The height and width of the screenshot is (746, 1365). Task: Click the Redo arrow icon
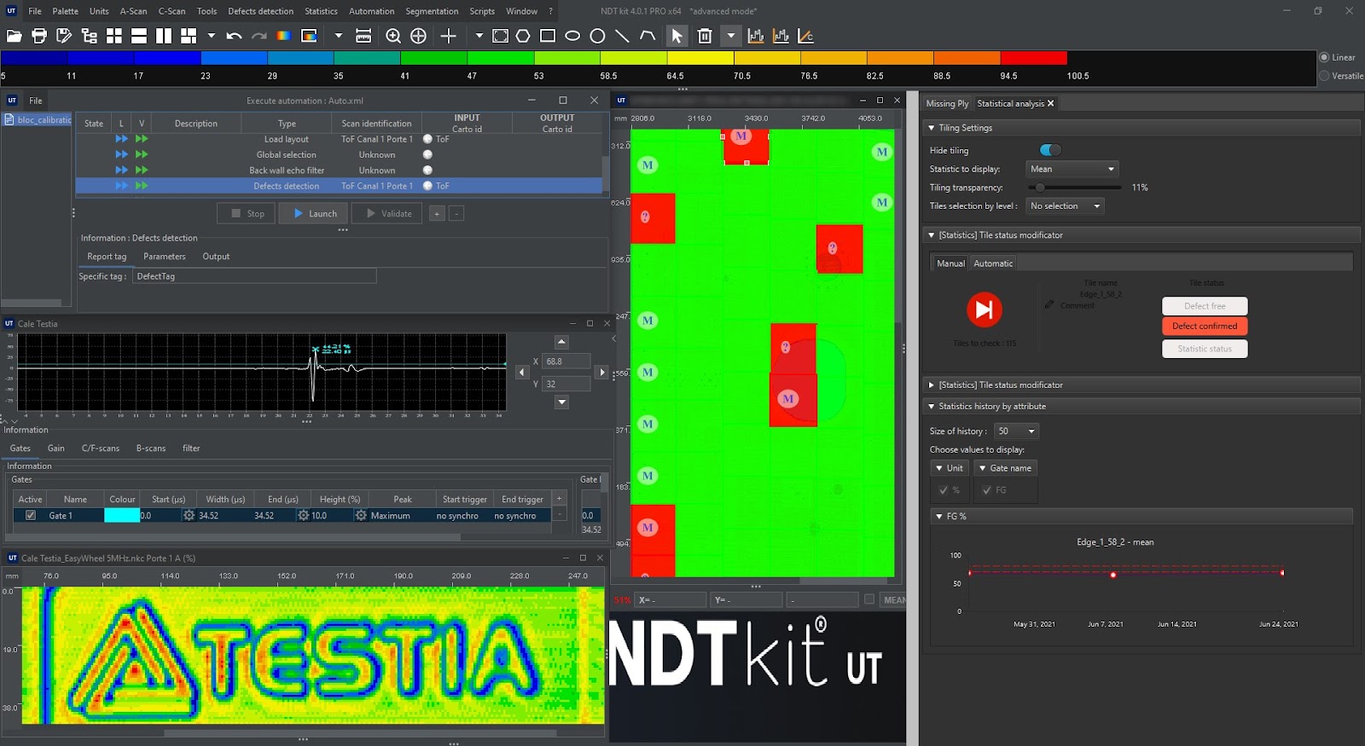click(x=259, y=36)
